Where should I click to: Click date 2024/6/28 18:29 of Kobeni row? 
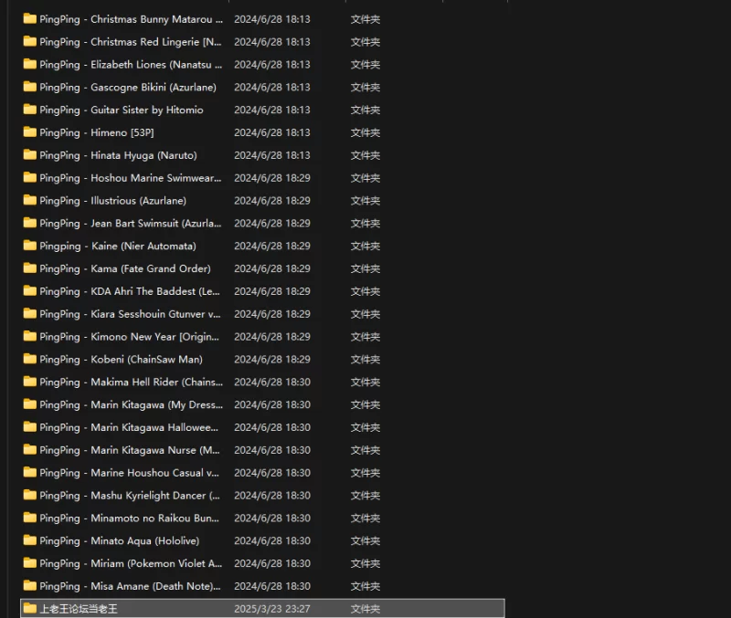pyautogui.click(x=271, y=360)
